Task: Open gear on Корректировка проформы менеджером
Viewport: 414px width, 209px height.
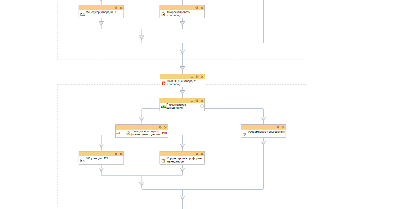Action: 197,154
